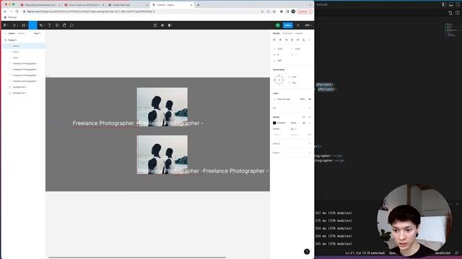The height and width of the screenshot is (259, 462).
Task: Switch to the Design tab in right panel
Action: [276, 34]
